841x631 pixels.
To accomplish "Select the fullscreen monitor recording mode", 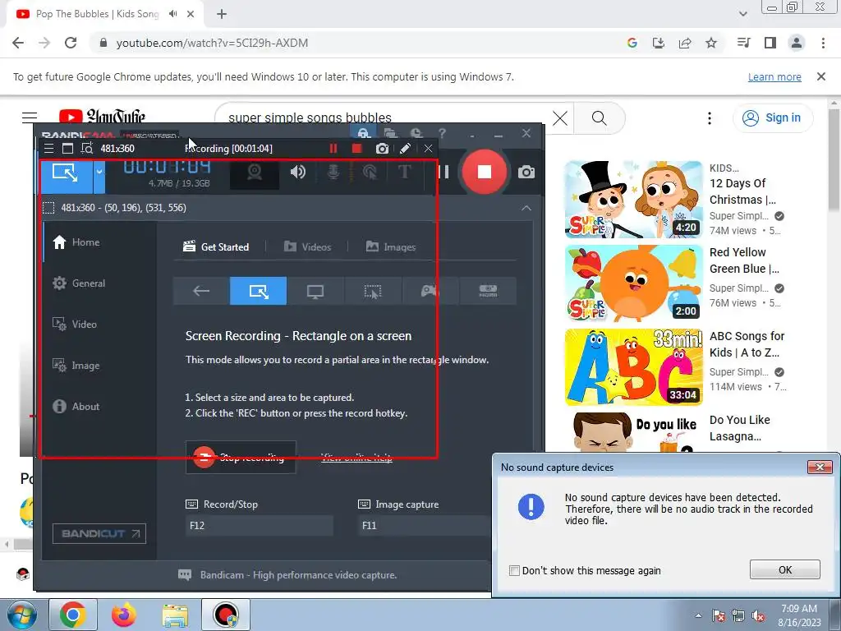I will click(315, 291).
